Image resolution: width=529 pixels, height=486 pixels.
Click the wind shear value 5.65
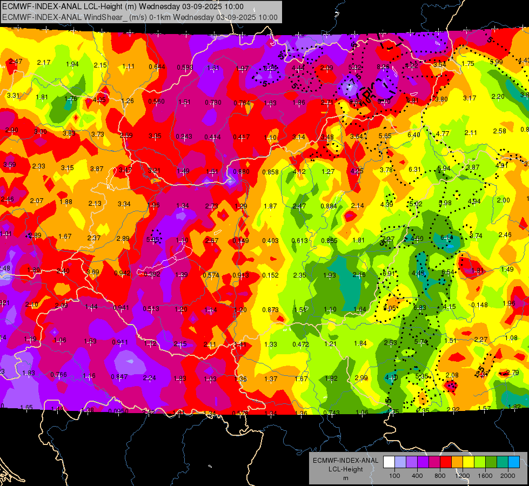tap(385, 136)
